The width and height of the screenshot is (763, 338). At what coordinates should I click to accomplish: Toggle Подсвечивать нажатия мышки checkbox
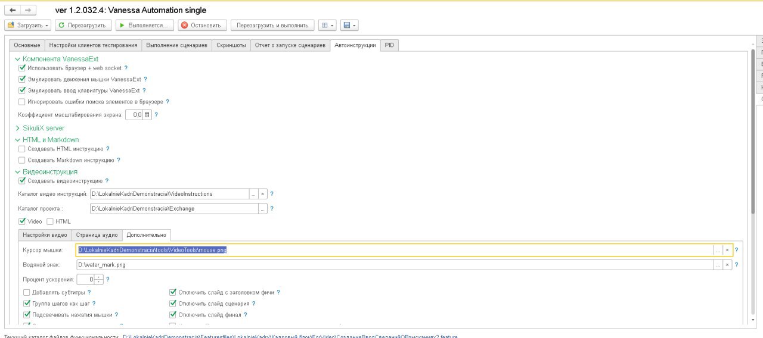[x=26, y=315]
